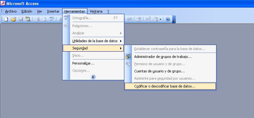
Task: Open the Edición menu
Action: tap(27, 11)
